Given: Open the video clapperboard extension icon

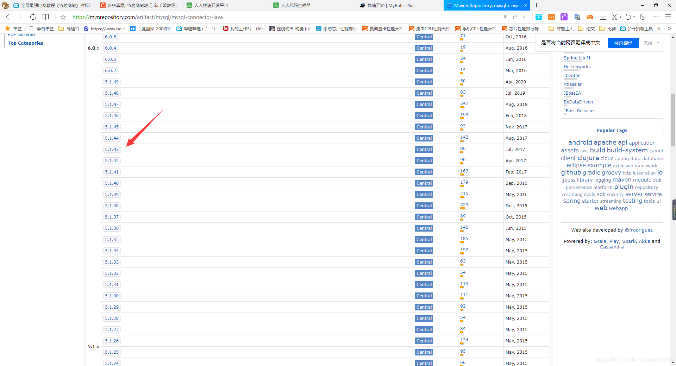Looking at the screenshot, I should coord(539,17).
